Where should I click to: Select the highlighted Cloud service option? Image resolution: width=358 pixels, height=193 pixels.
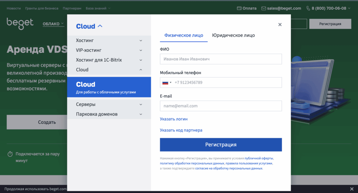pos(109,87)
